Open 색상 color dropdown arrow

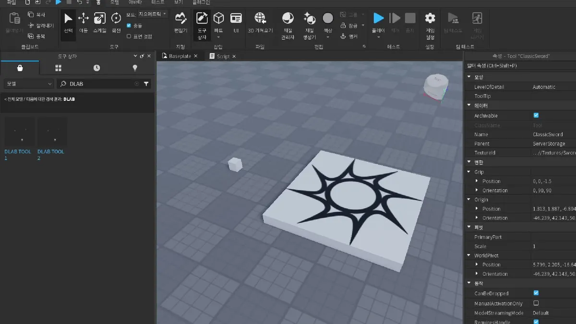tap(328, 37)
